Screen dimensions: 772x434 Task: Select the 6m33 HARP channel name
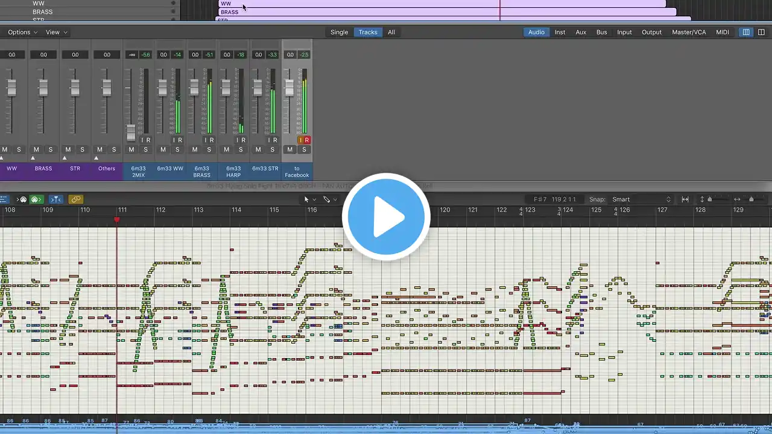coord(233,172)
